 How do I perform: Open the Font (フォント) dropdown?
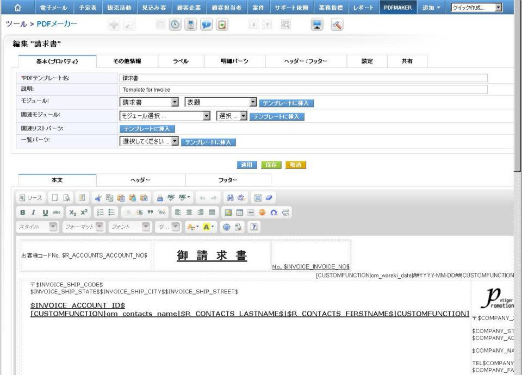click(x=130, y=227)
